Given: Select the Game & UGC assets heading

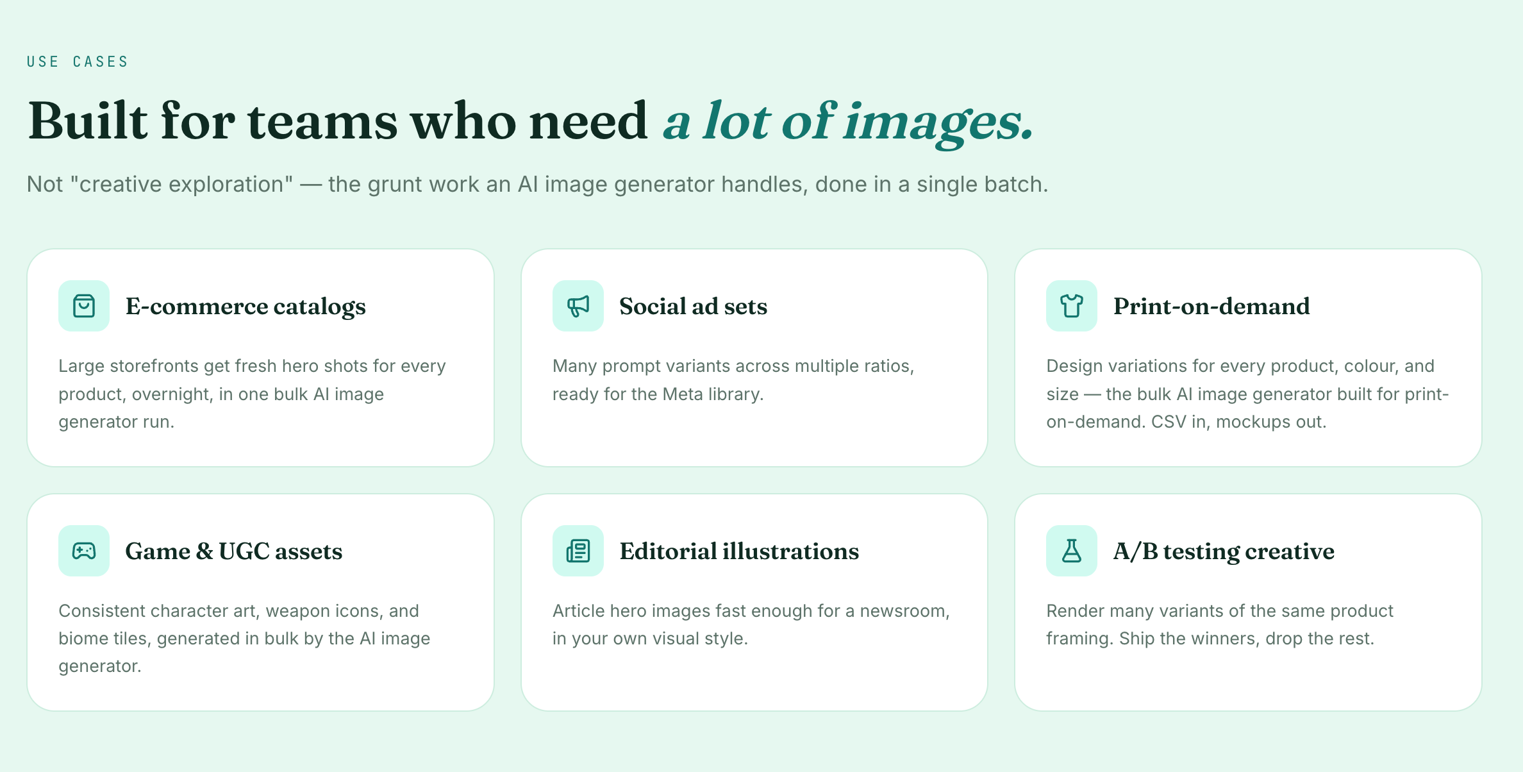Looking at the screenshot, I should [234, 551].
